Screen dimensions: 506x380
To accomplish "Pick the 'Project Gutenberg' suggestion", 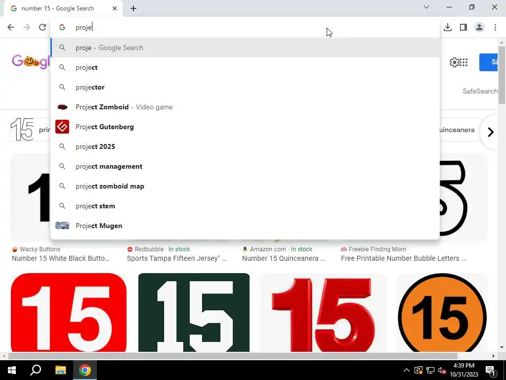I will [x=245, y=127].
